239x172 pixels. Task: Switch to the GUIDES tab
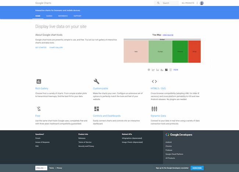pos(49,16)
